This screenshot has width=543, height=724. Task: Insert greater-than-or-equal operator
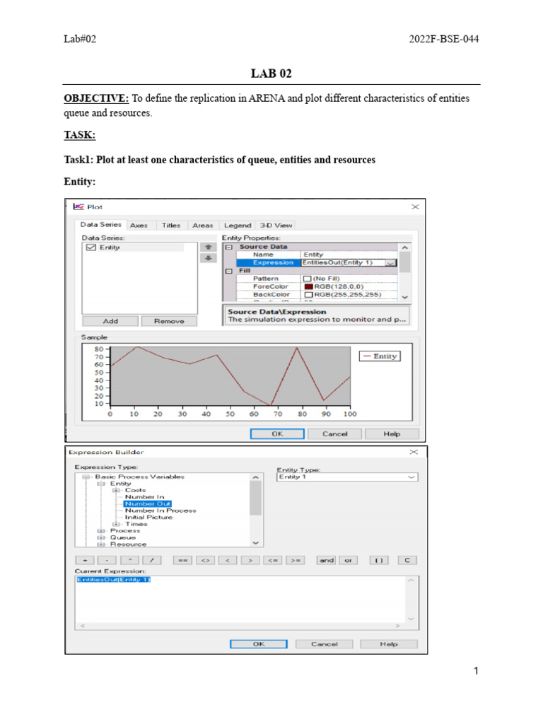tap(295, 560)
